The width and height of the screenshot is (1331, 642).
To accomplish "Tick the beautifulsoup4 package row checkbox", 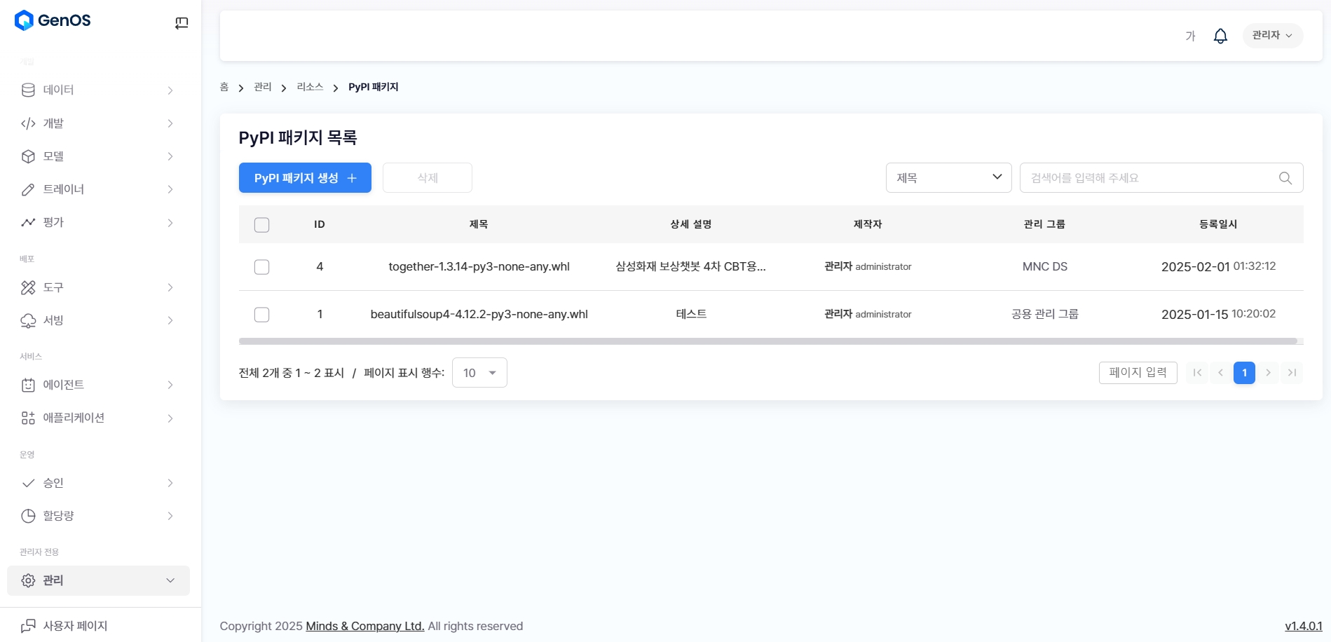I will (x=261, y=315).
